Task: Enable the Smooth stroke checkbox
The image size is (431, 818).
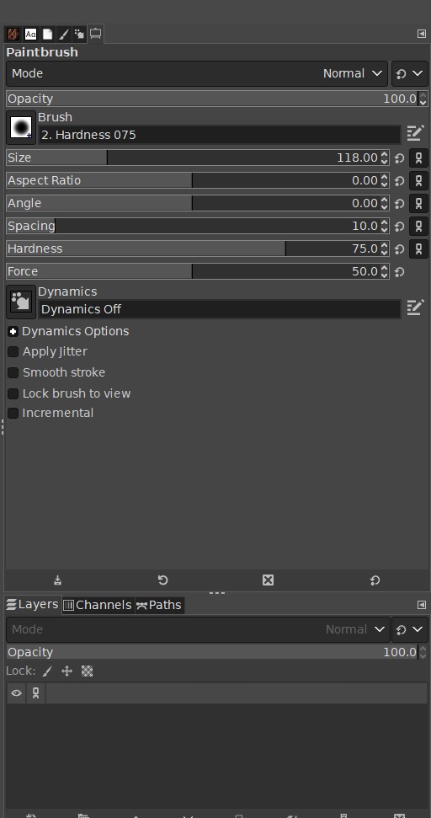Action: (x=13, y=372)
